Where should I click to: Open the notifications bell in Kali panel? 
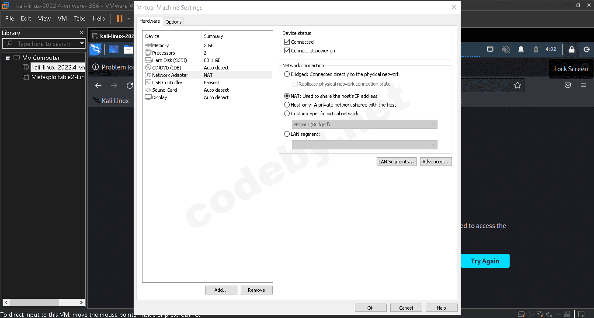pos(521,49)
